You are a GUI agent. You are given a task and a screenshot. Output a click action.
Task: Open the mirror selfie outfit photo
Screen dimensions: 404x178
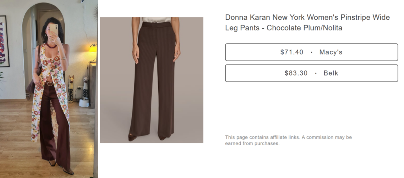click(x=49, y=89)
